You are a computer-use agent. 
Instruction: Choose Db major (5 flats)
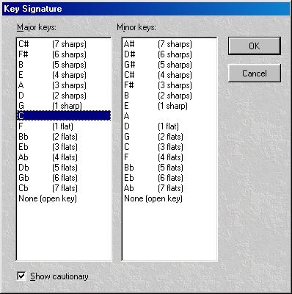(x=64, y=168)
